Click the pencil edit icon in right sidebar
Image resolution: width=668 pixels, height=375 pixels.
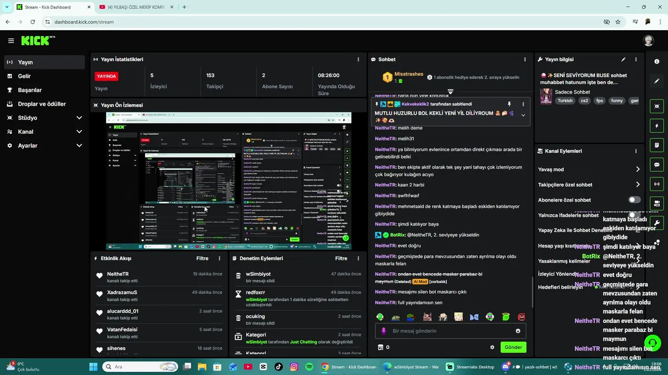(x=657, y=81)
